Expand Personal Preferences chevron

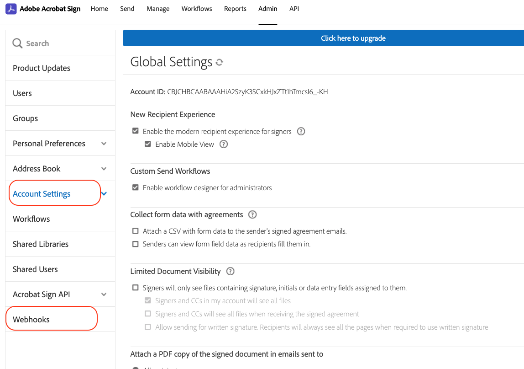coord(104,144)
